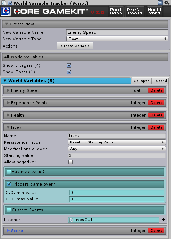Click the Collapse all variables button

tap(141, 81)
